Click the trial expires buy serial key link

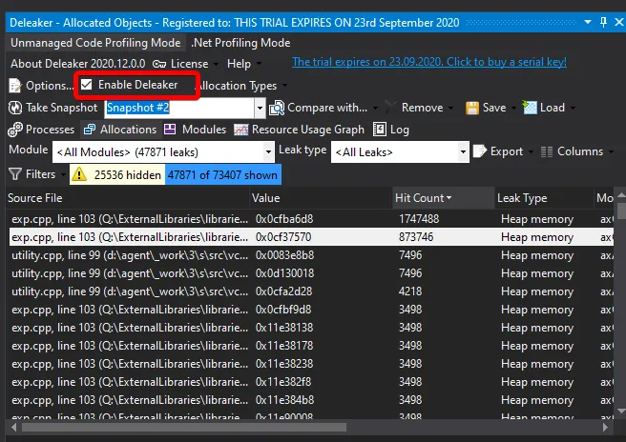click(429, 62)
